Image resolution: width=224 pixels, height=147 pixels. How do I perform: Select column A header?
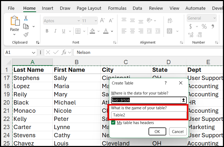click(32, 62)
